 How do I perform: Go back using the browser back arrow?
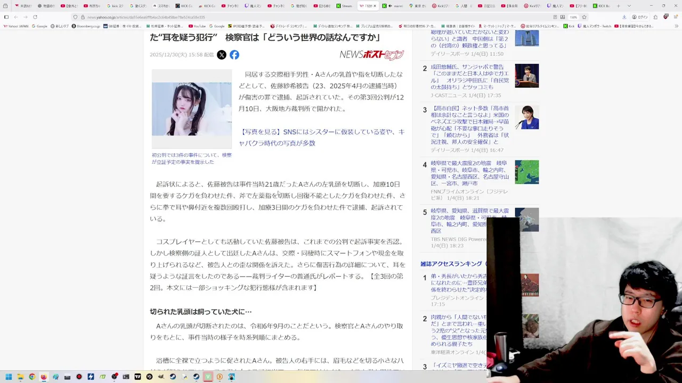[16, 17]
